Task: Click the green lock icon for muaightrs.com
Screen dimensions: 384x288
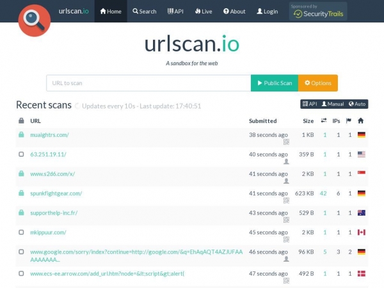Action: click(x=21, y=134)
